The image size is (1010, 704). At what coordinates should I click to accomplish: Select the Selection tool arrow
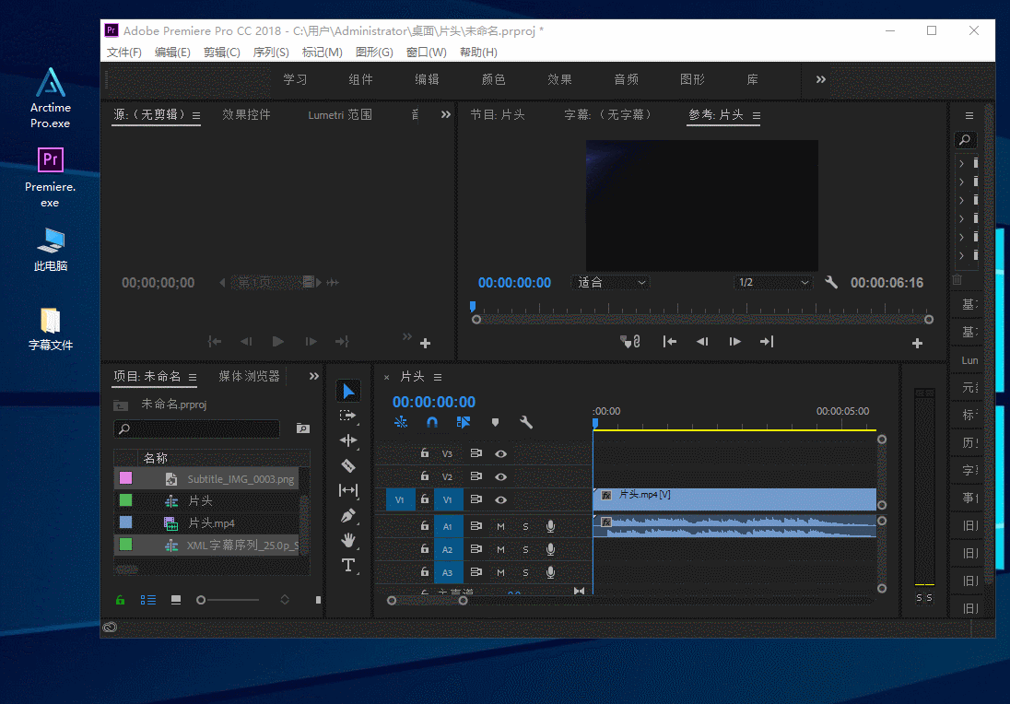point(348,391)
